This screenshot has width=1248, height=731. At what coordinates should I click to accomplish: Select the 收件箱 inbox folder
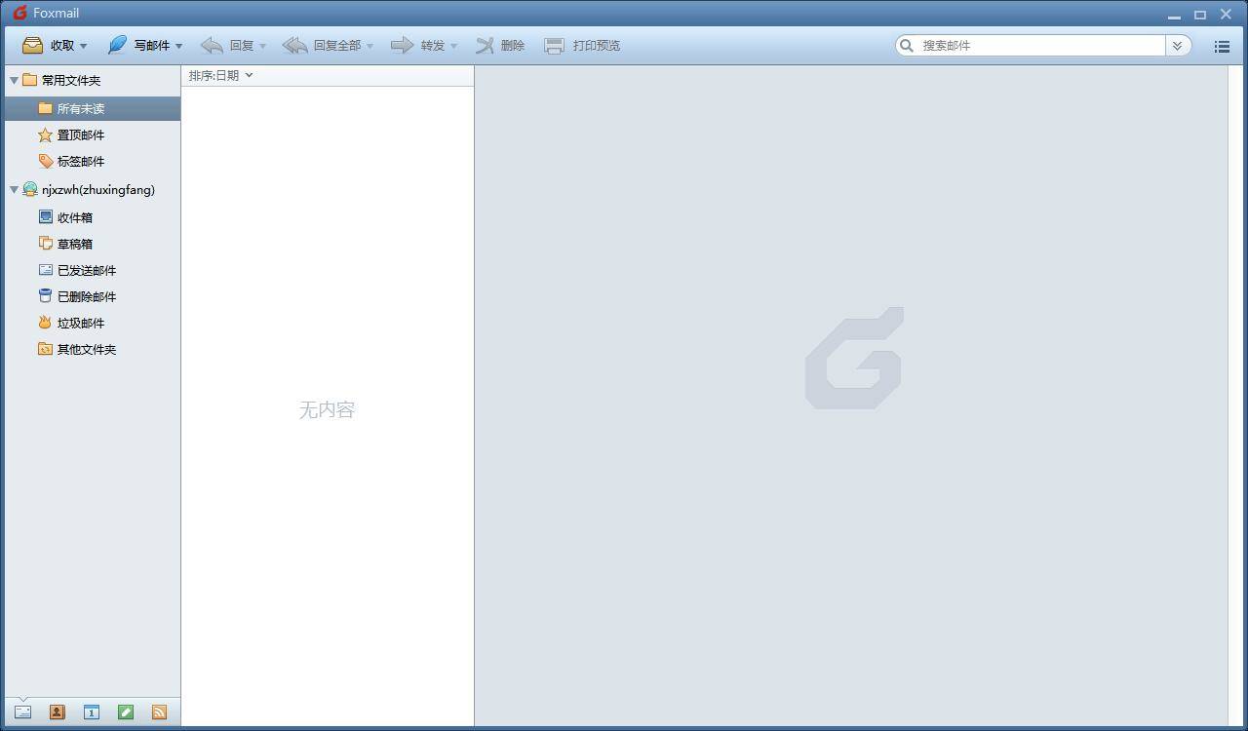[x=74, y=217]
